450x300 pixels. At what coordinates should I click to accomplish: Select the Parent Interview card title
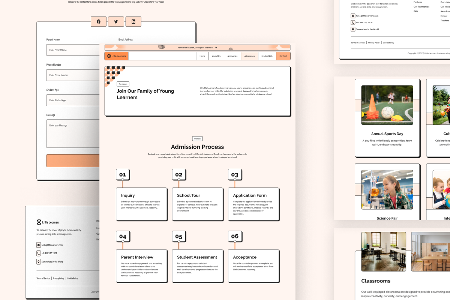click(137, 257)
